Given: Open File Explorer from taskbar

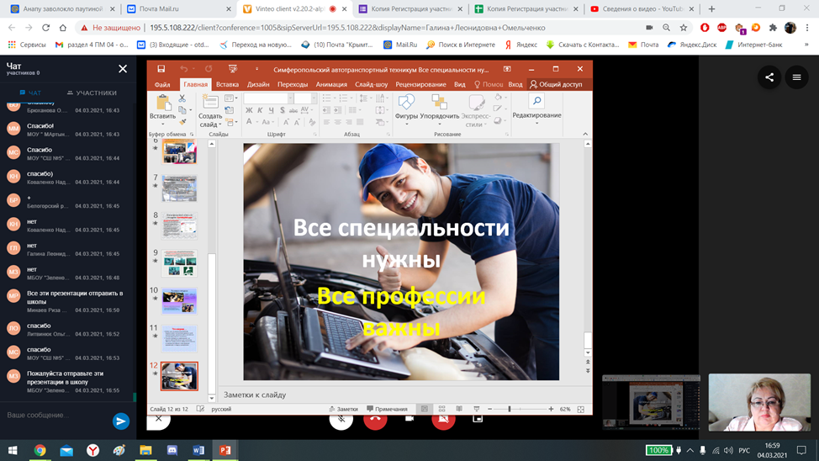Looking at the screenshot, I should pos(145,450).
